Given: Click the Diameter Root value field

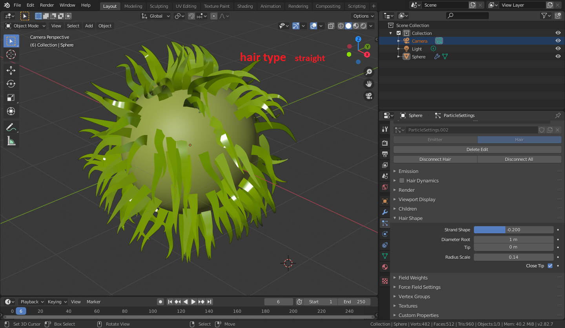Looking at the screenshot, I should [514, 240].
